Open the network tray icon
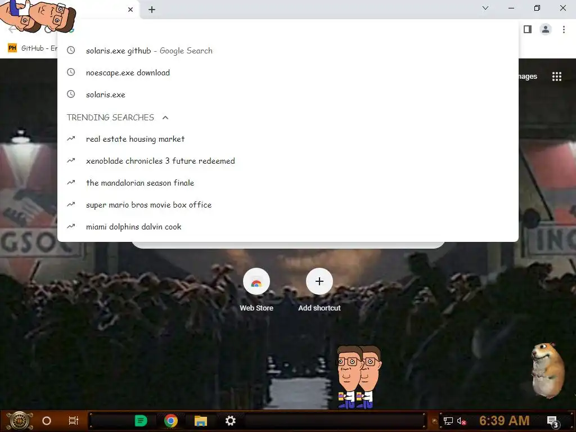 coord(448,421)
